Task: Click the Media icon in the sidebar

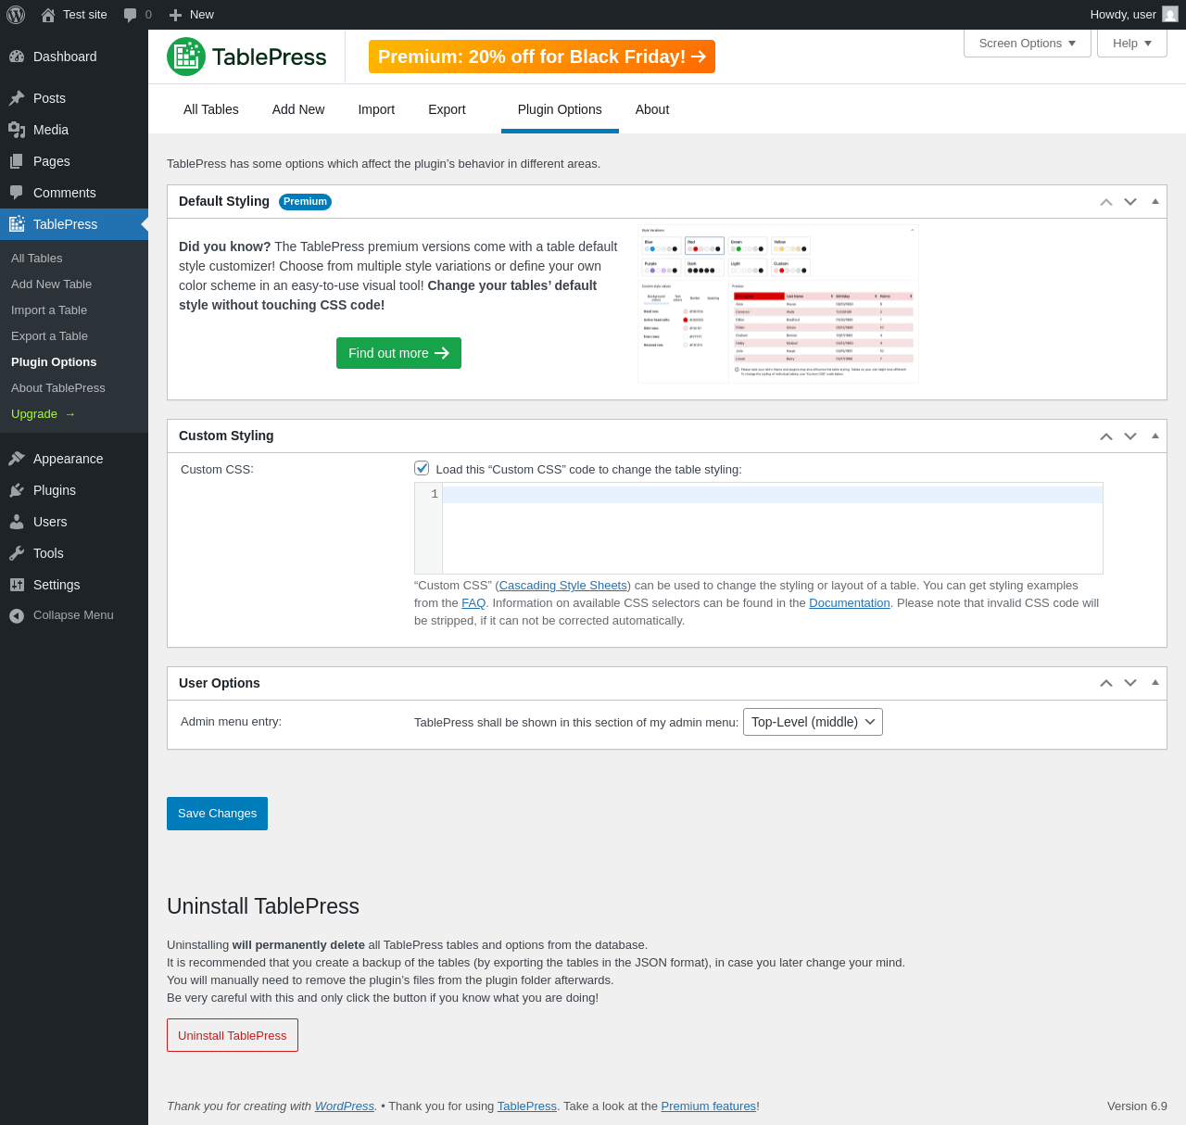Action: pos(17,130)
